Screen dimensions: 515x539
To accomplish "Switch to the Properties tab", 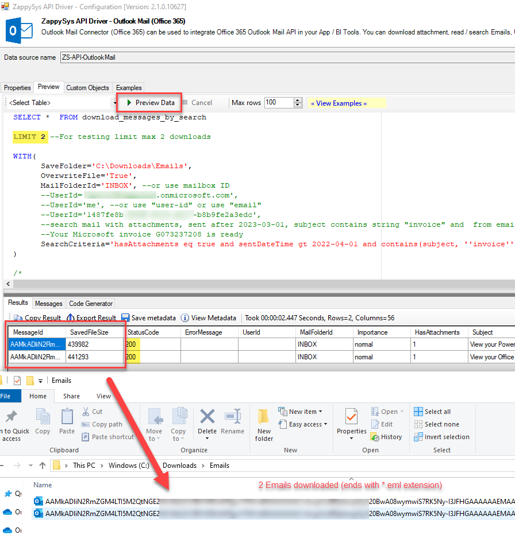I will pyautogui.click(x=17, y=88).
